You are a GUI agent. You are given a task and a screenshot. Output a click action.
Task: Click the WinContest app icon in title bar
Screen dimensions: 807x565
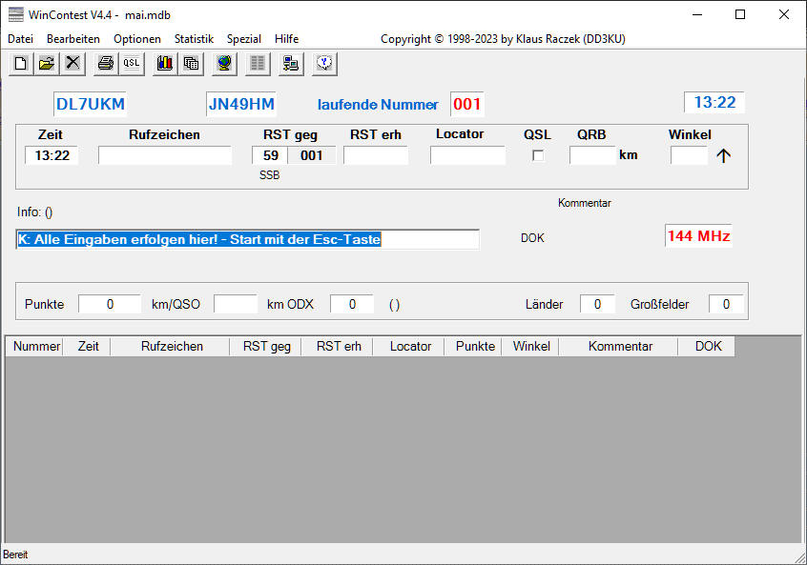16,14
